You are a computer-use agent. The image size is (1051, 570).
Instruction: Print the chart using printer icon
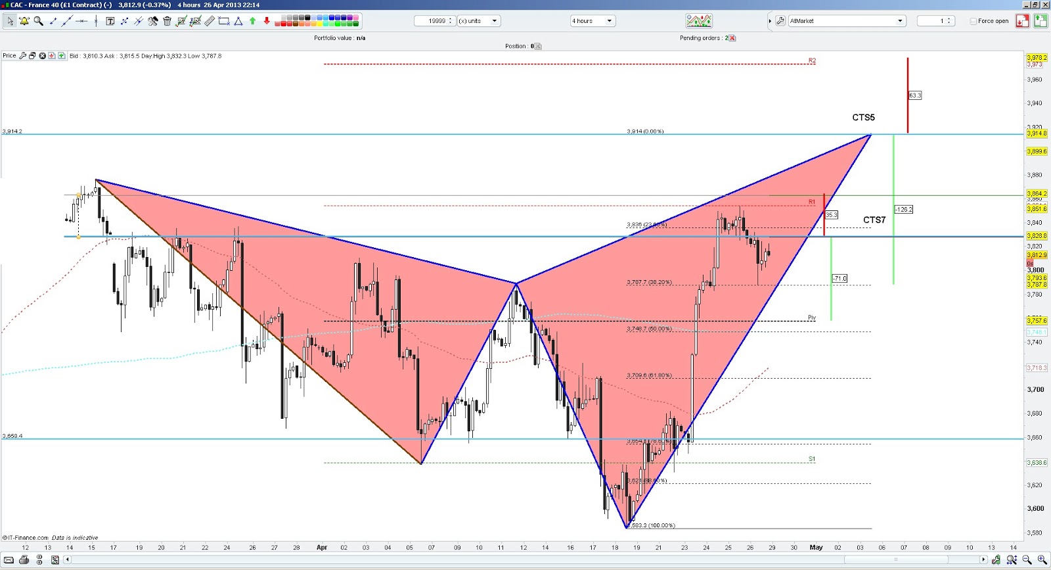pos(24,560)
